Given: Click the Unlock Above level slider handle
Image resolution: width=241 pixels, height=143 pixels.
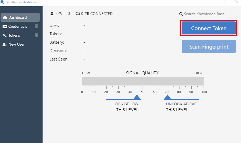Looking at the screenshot, I should pos(167,97).
